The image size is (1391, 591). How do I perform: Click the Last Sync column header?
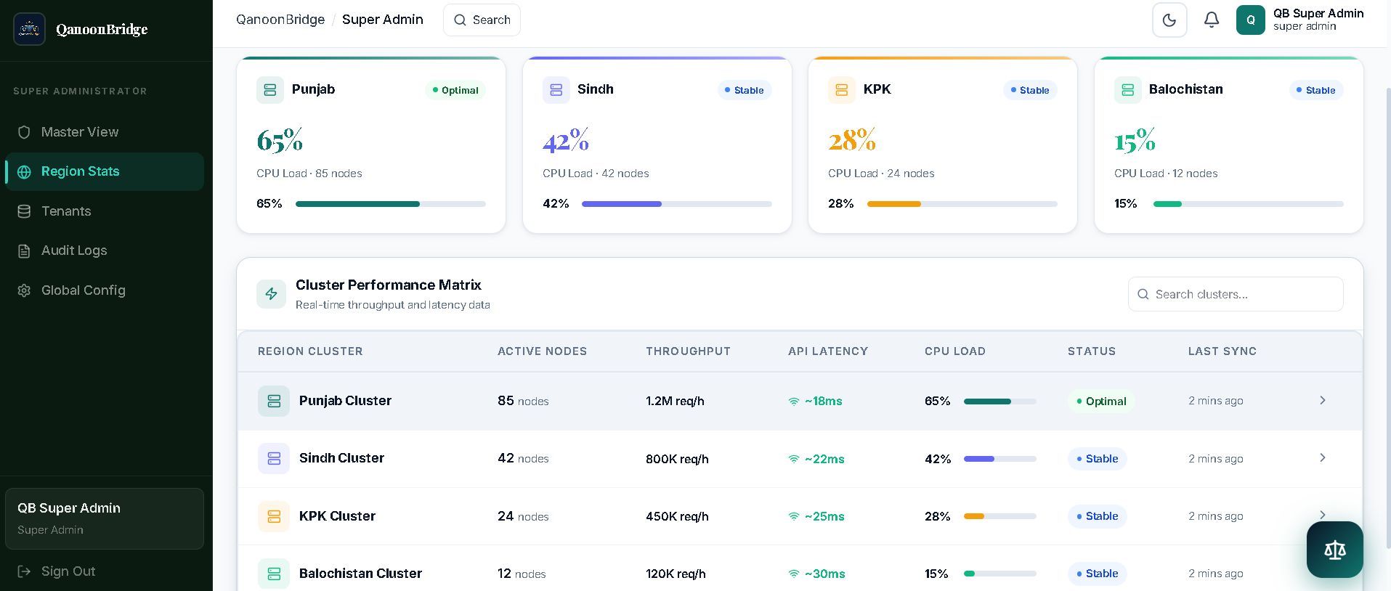point(1222,351)
